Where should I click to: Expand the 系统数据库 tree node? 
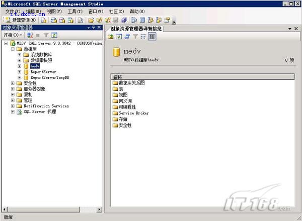pyautogui.click(x=20, y=55)
